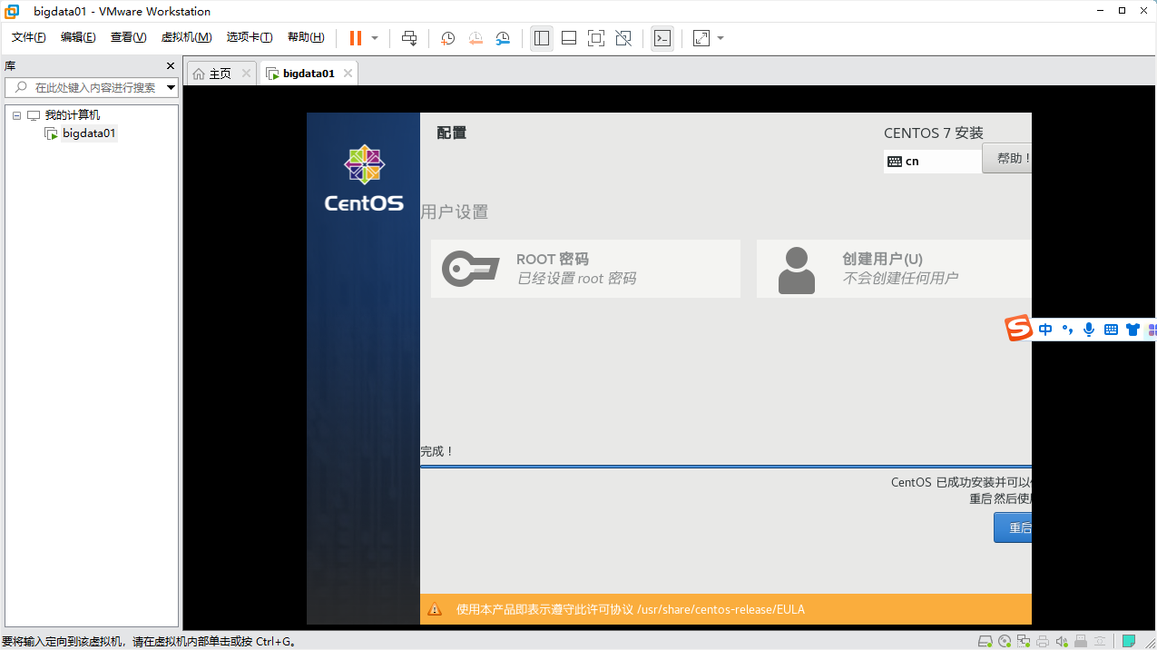Screen dimensions: 1157x650
Task: Open the power options dropdown next to pause
Action: click(375, 38)
